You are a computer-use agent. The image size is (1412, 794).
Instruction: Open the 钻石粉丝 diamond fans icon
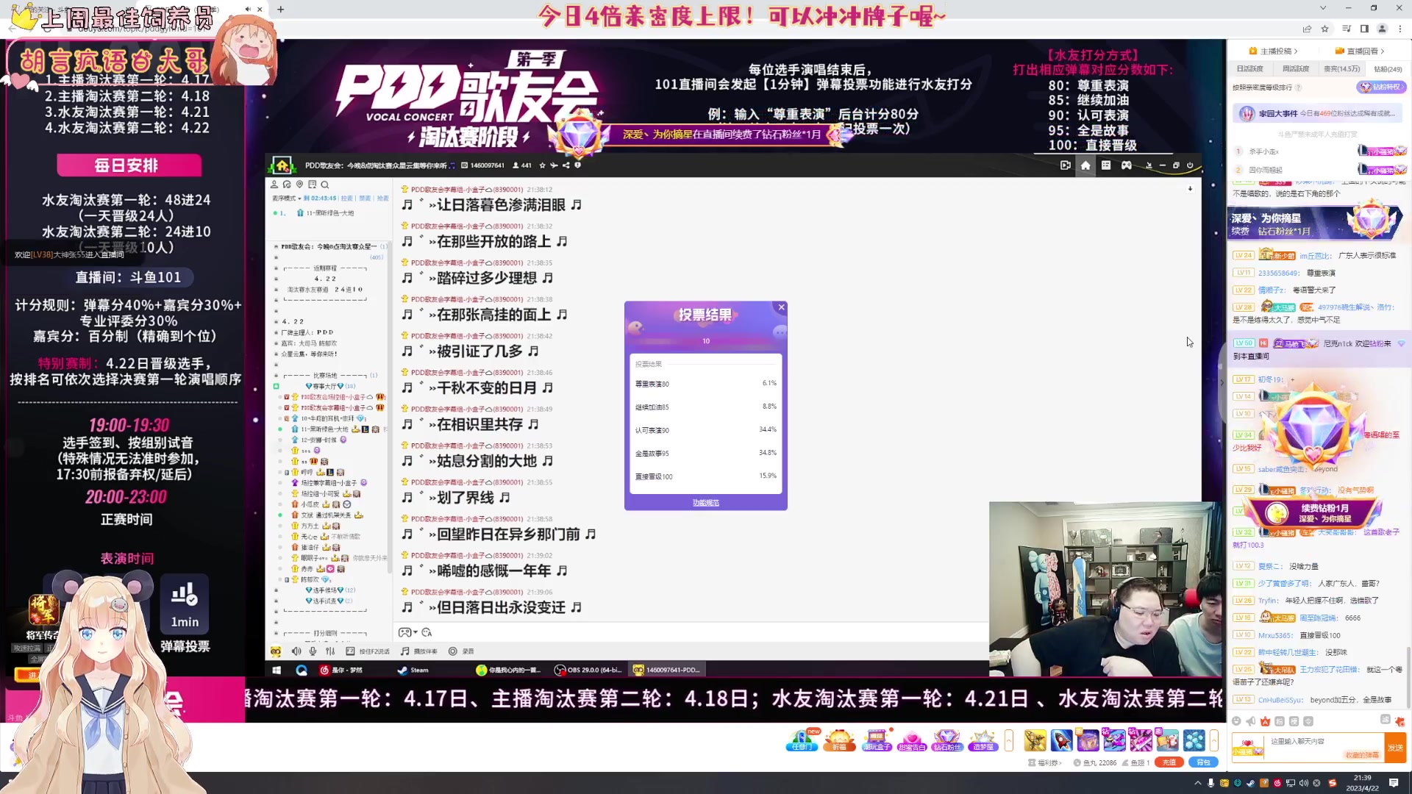947,740
